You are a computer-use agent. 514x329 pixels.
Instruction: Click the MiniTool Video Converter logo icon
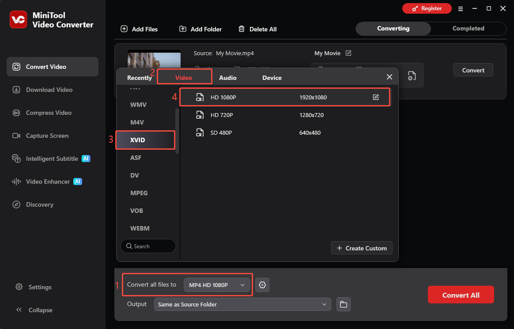(x=19, y=20)
